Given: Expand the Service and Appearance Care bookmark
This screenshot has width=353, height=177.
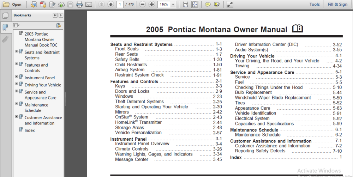Looking at the screenshot, I should coord(17,91).
